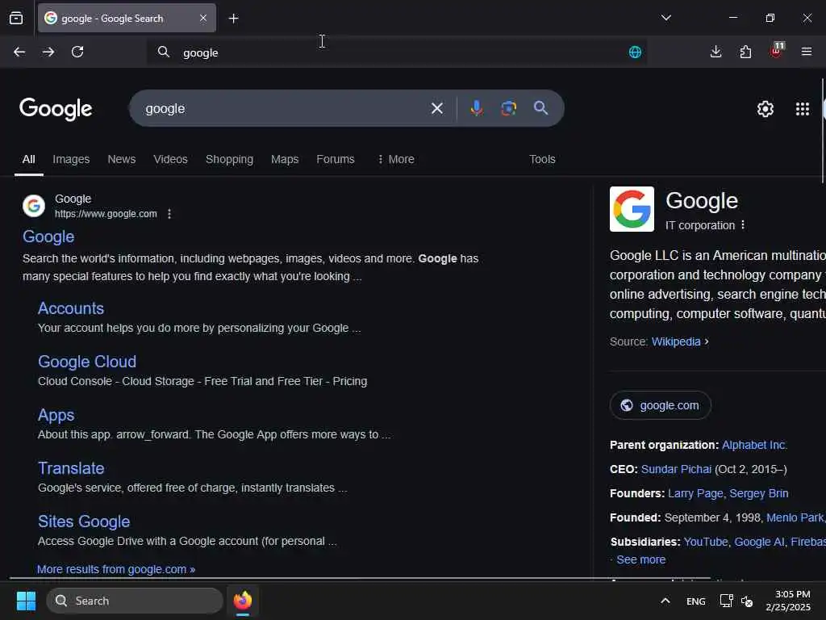Screen dimensions: 826x620
Task: Open the Firefox hamburger application menu
Action: [807, 52]
